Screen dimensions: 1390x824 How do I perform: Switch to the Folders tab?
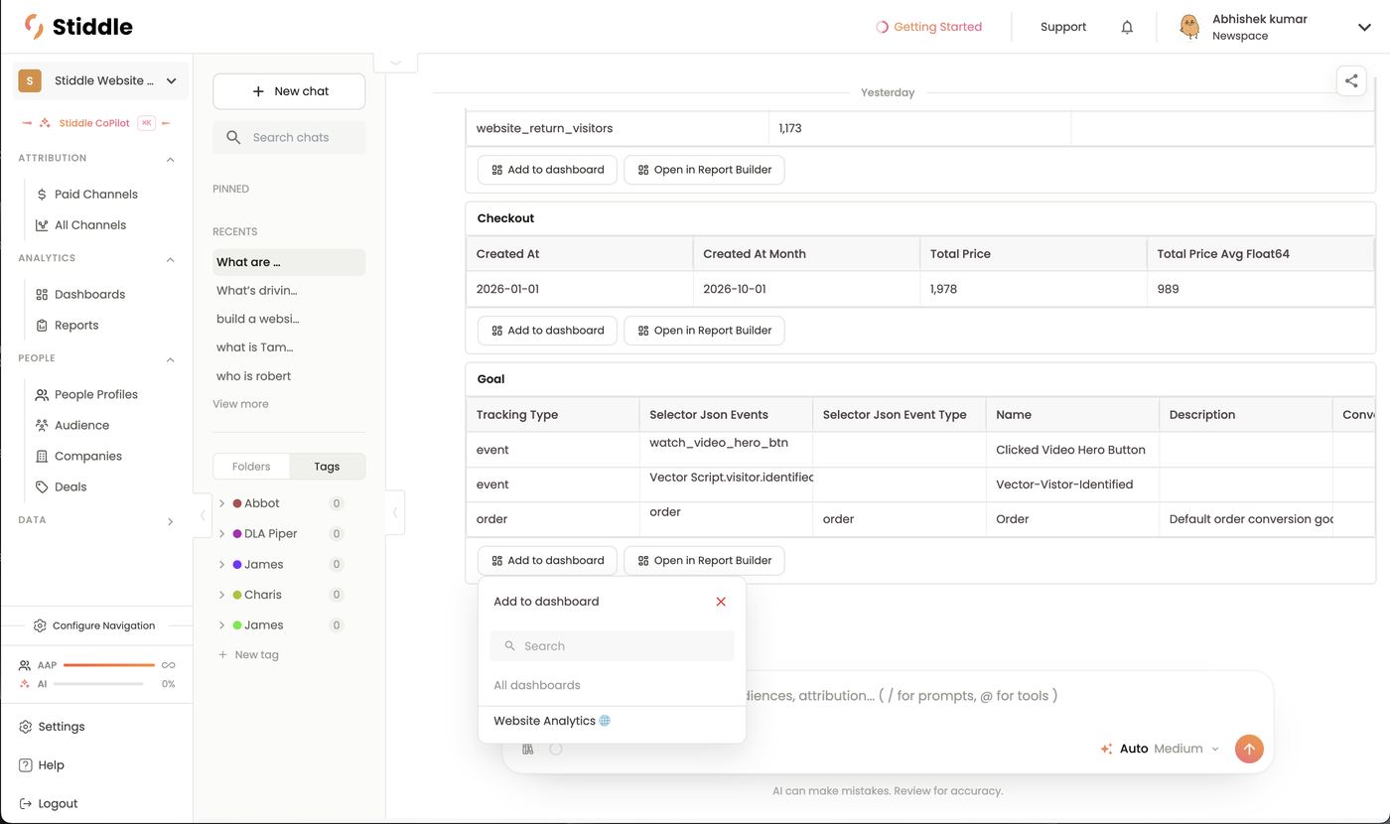(x=251, y=467)
